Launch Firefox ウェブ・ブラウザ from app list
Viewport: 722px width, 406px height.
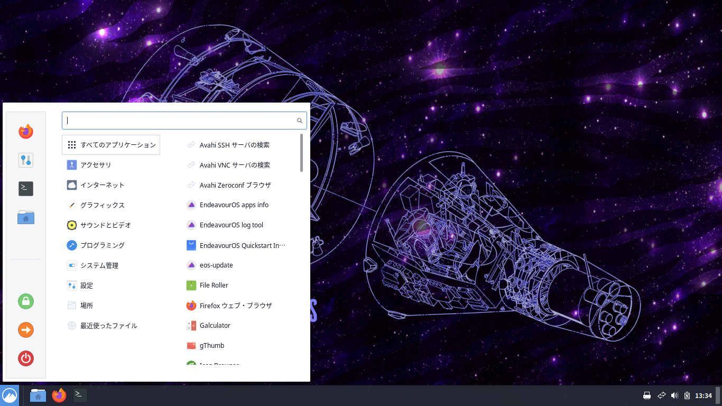click(240, 306)
